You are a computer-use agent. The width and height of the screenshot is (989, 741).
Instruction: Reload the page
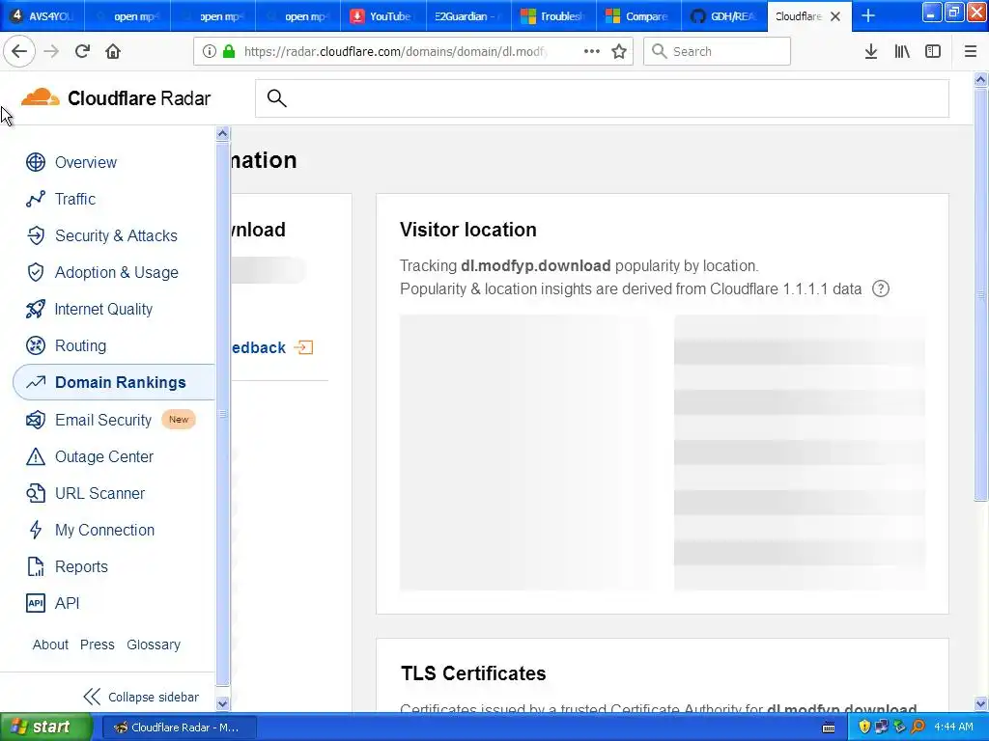(82, 51)
